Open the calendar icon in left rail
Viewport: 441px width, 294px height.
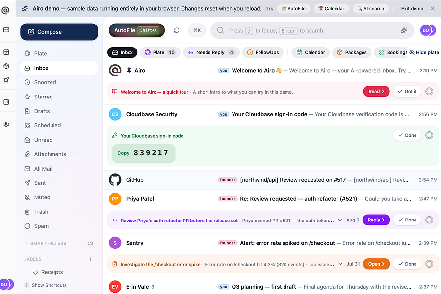(6, 52)
